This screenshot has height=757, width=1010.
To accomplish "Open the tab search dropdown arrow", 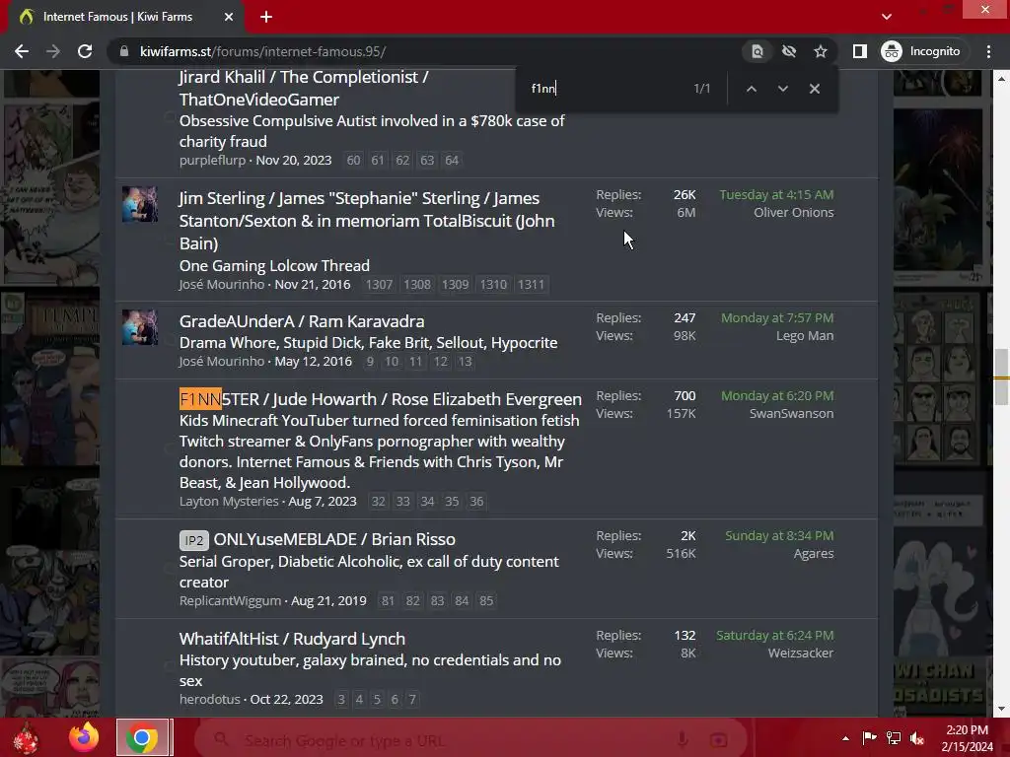I will tap(887, 17).
